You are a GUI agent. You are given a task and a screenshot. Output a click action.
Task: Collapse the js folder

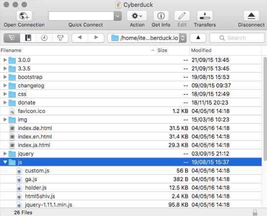pos(5,162)
